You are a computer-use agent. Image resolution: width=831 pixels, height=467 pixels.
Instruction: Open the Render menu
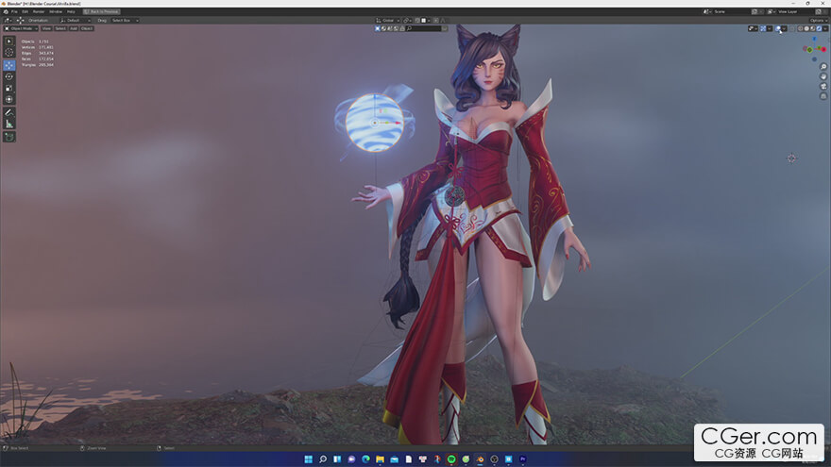click(x=39, y=11)
